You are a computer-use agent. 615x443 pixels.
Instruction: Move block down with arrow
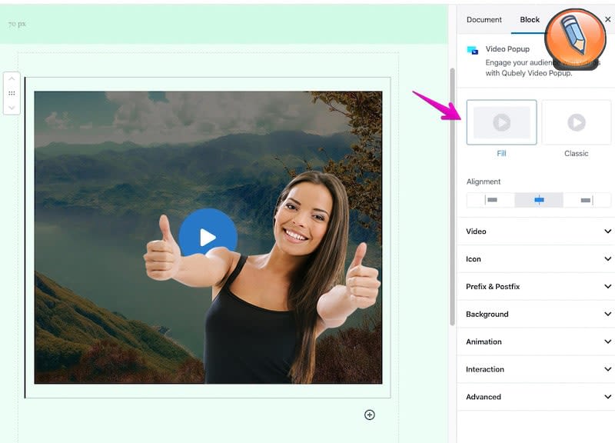pos(12,108)
